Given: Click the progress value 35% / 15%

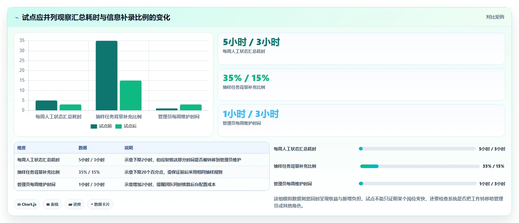Looking at the screenshot, I should coord(493,166).
